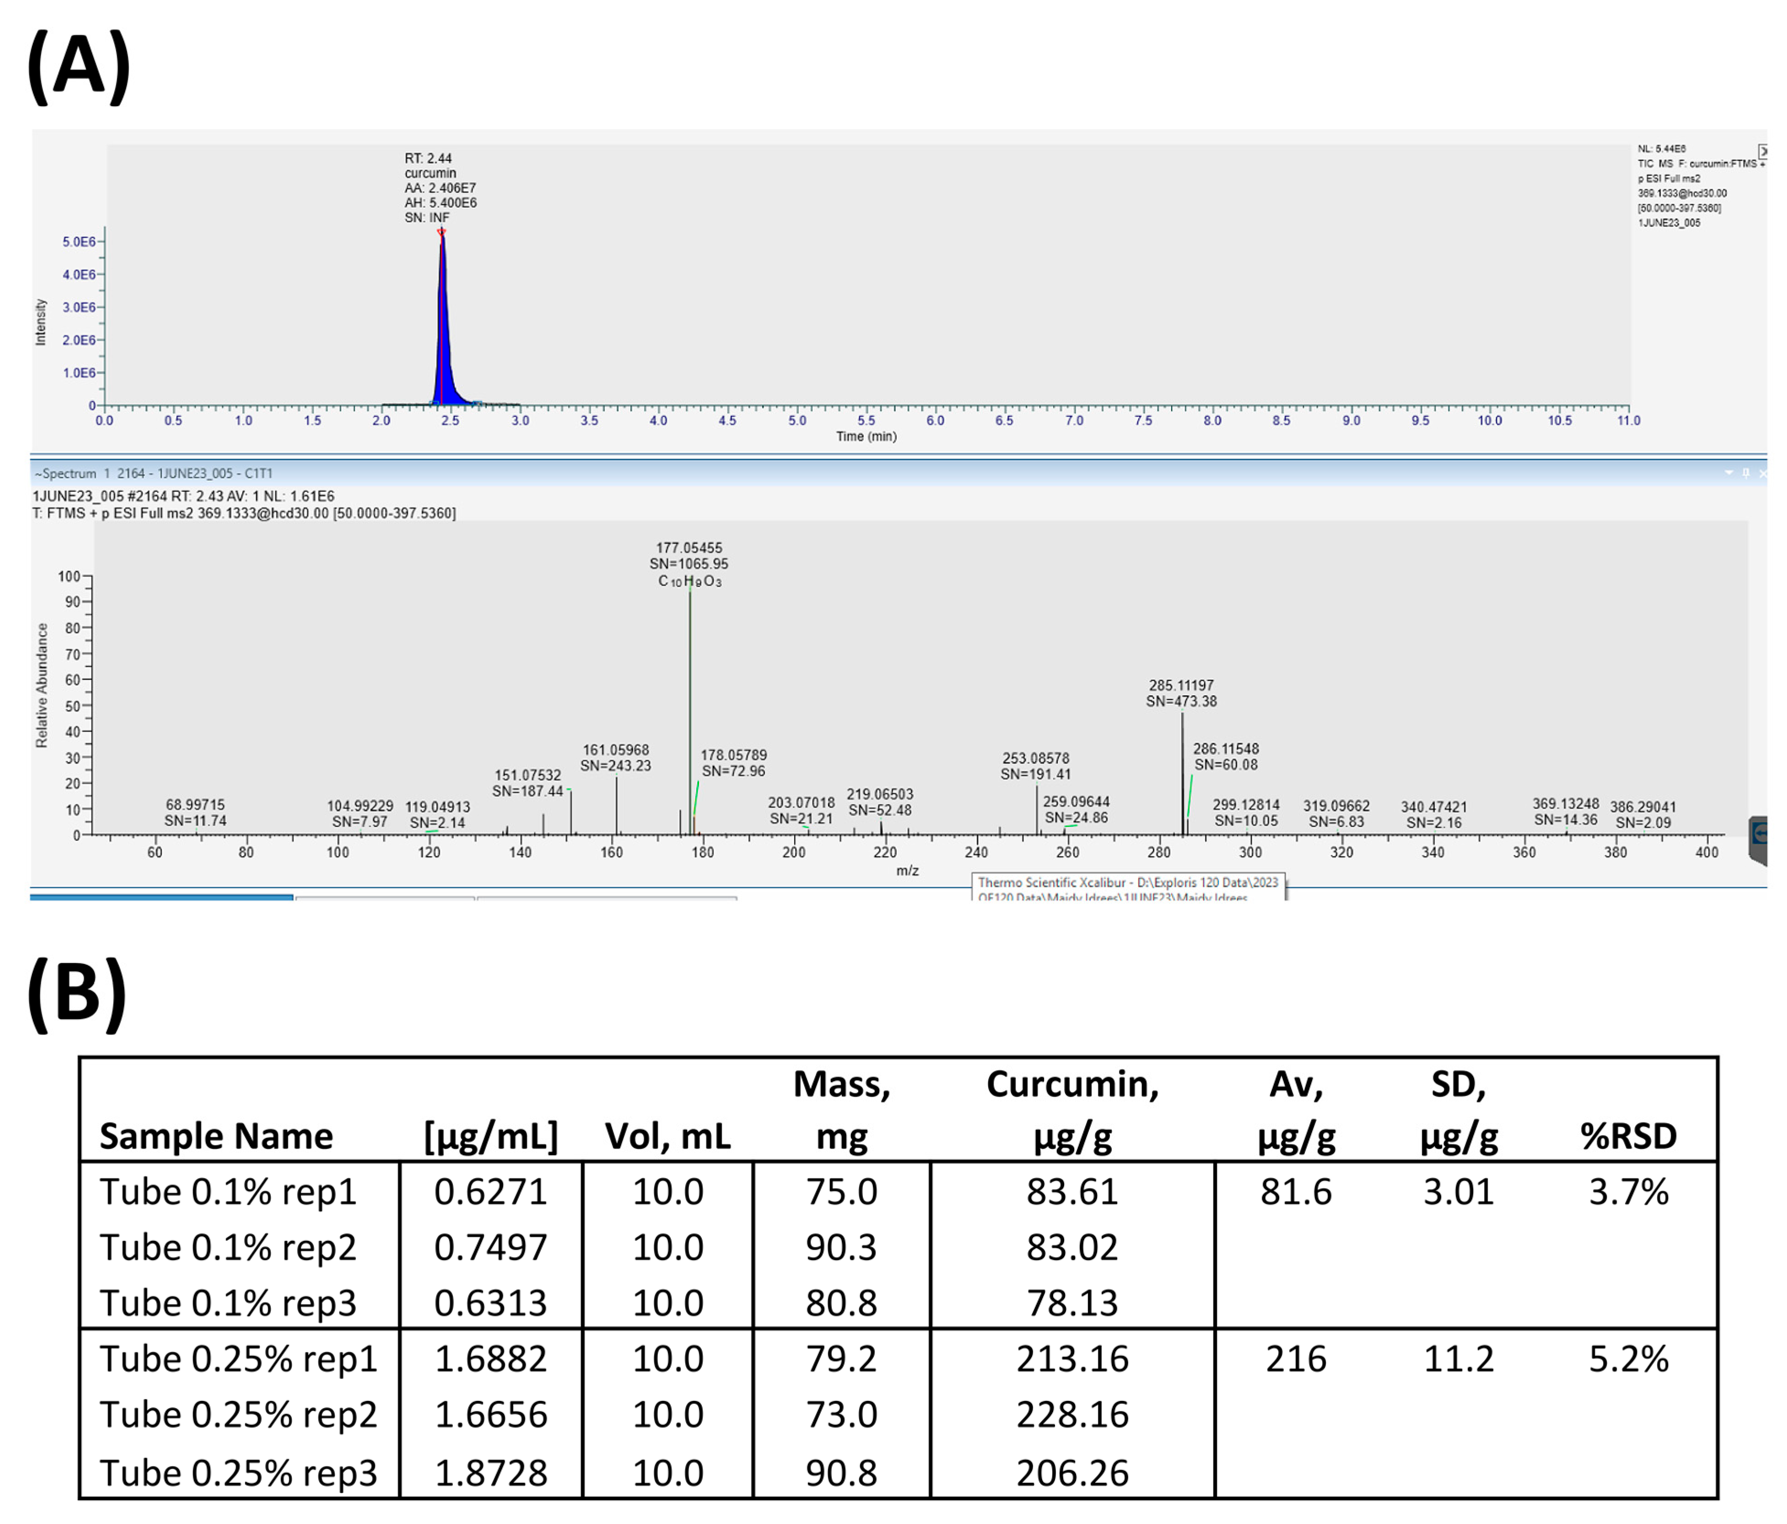Click the 5.2% RSD value
Image resolution: width=1787 pixels, height=1524 pixels.
pyautogui.click(x=1628, y=1358)
